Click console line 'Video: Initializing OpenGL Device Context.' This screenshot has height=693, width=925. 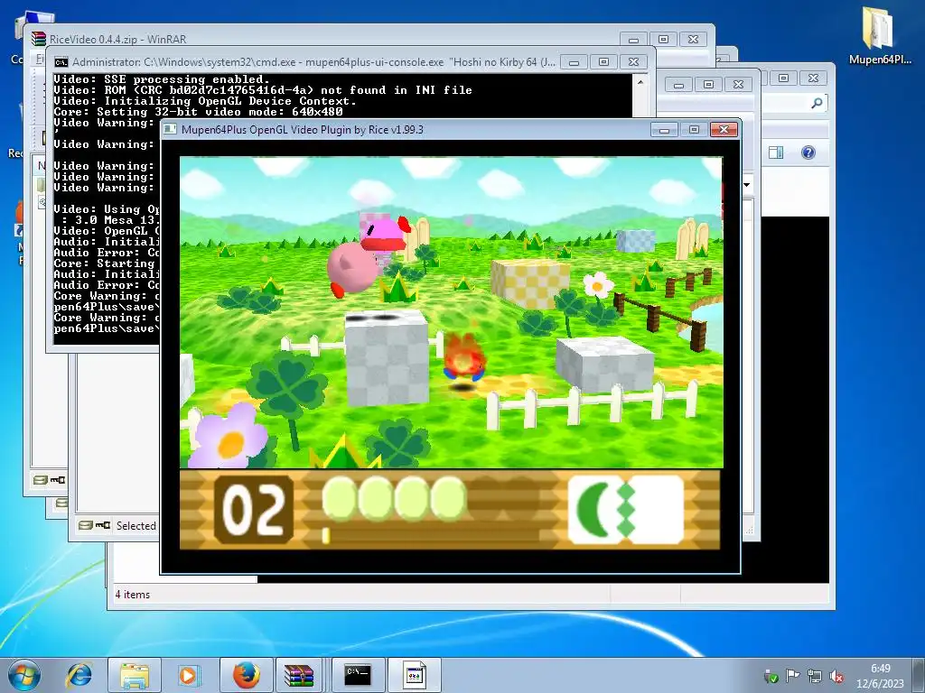coord(205,101)
